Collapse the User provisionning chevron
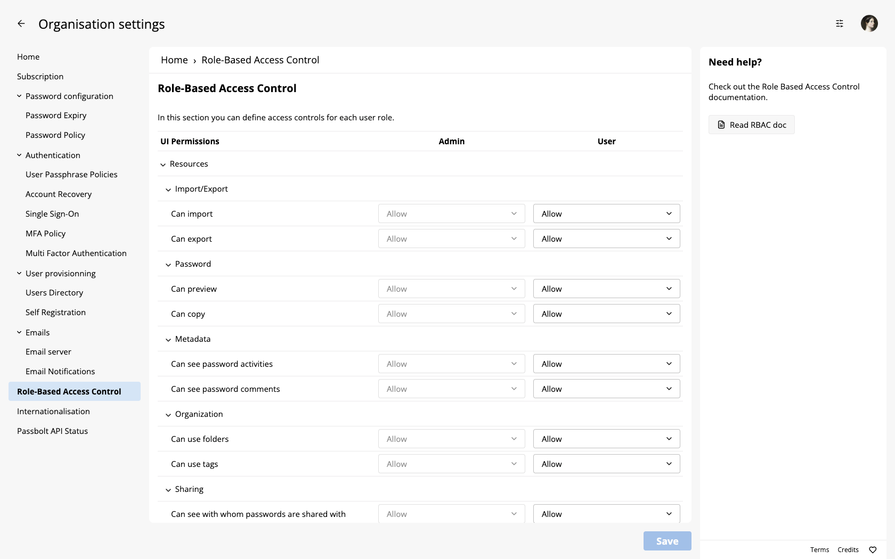This screenshot has width=895, height=559. (x=19, y=274)
